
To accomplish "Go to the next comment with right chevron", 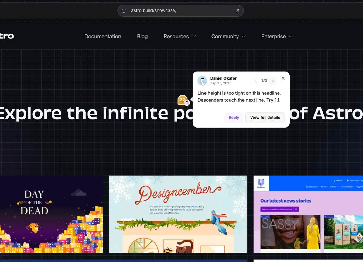I will tap(273, 81).
